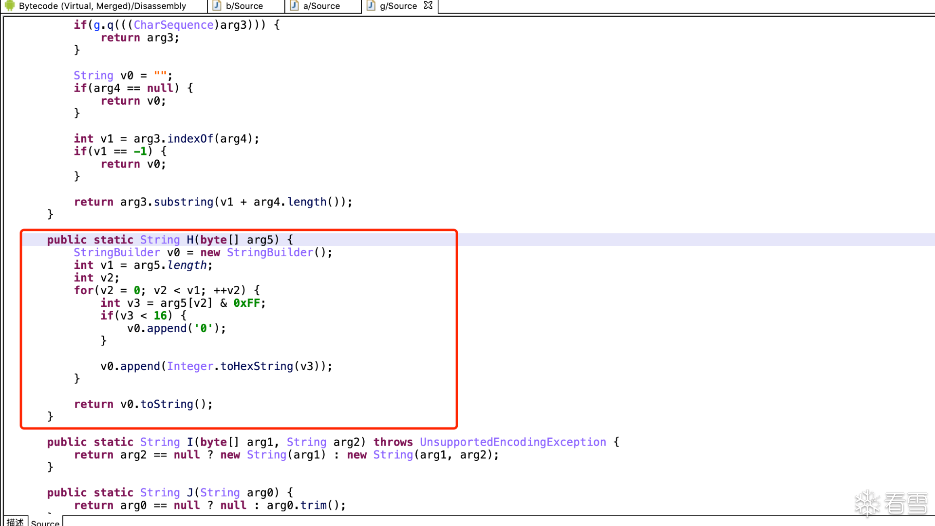Click method name J in declaration
The height and width of the screenshot is (526, 935).
coord(190,492)
